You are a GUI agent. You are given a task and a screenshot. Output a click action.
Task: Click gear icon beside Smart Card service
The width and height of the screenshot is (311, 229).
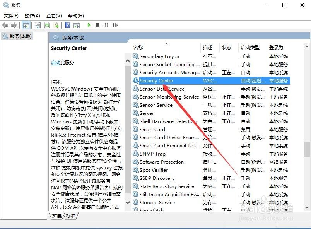(x=135, y=129)
